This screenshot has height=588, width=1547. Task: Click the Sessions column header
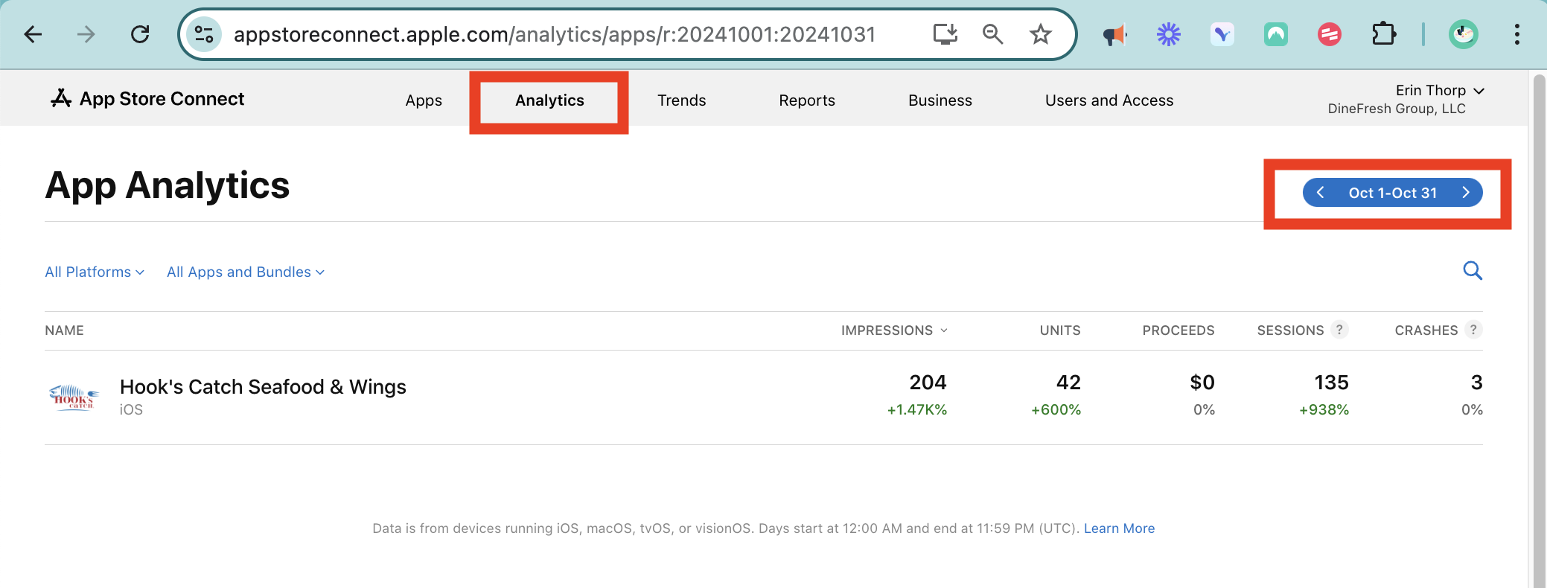(1290, 330)
